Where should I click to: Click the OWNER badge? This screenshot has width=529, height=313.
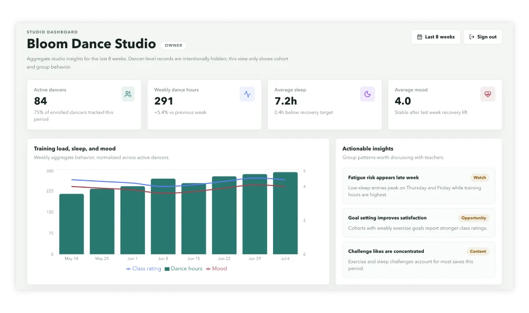[174, 45]
